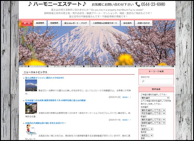Image resolution: width=194 pixels, height=141 pixels.
Task: Open the 種別選択 dropdown
Action: click(x=155, y=98)
